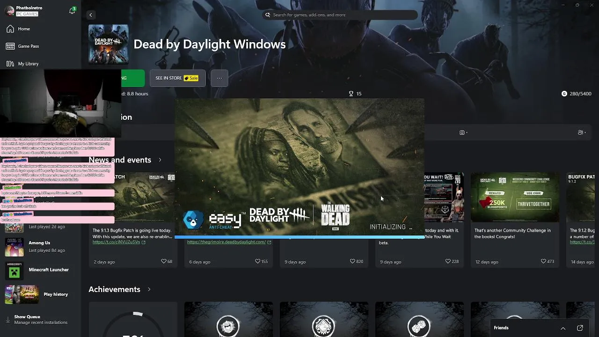Click the achievement progress ring
The image size is (599, 337).
[x=133, y=324]
